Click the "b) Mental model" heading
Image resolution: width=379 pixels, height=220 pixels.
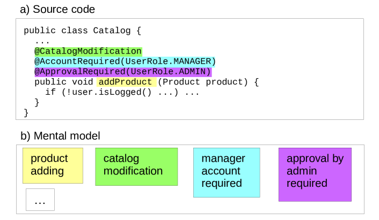point(60,136)
